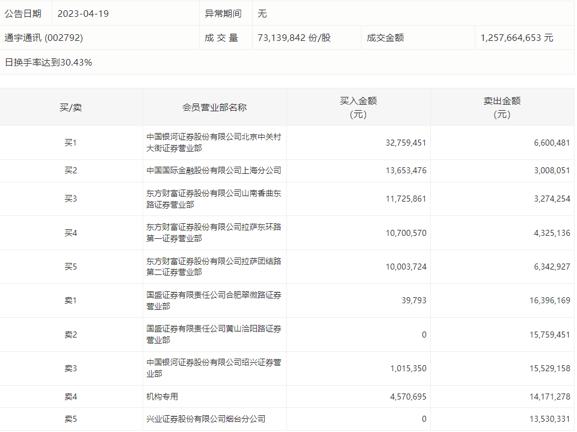Select buy amount 10,003,724
The width and height of the screenshot is (577, 432).
pyautogui.click(x=406, y=267)
